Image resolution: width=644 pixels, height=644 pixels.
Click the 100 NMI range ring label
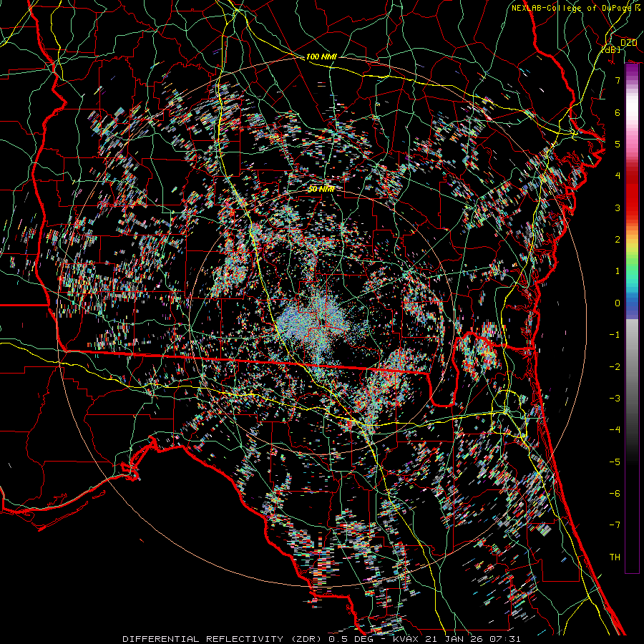[321, 57]
